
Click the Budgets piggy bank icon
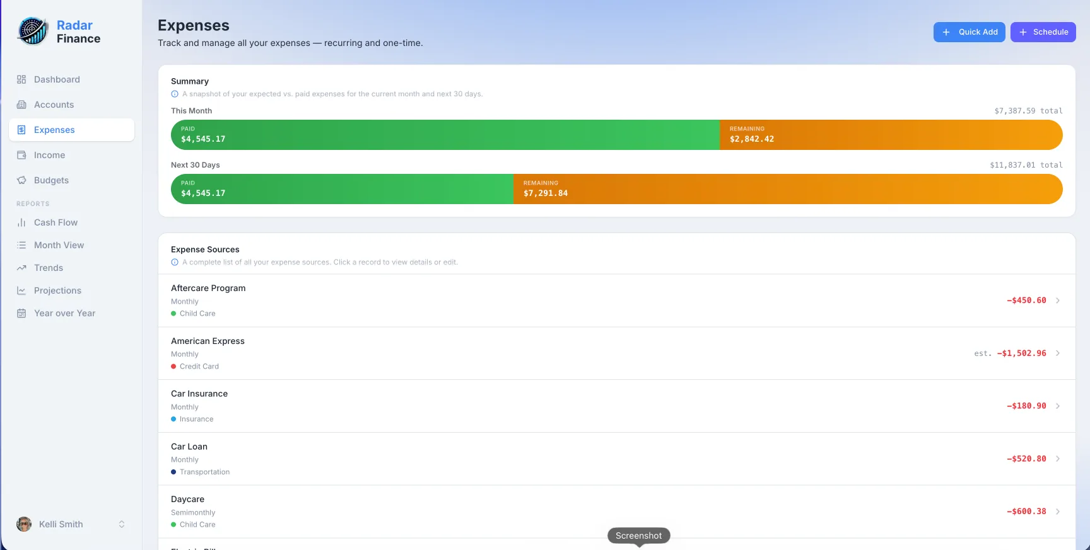pyautogui.click(x=21, y=180)
